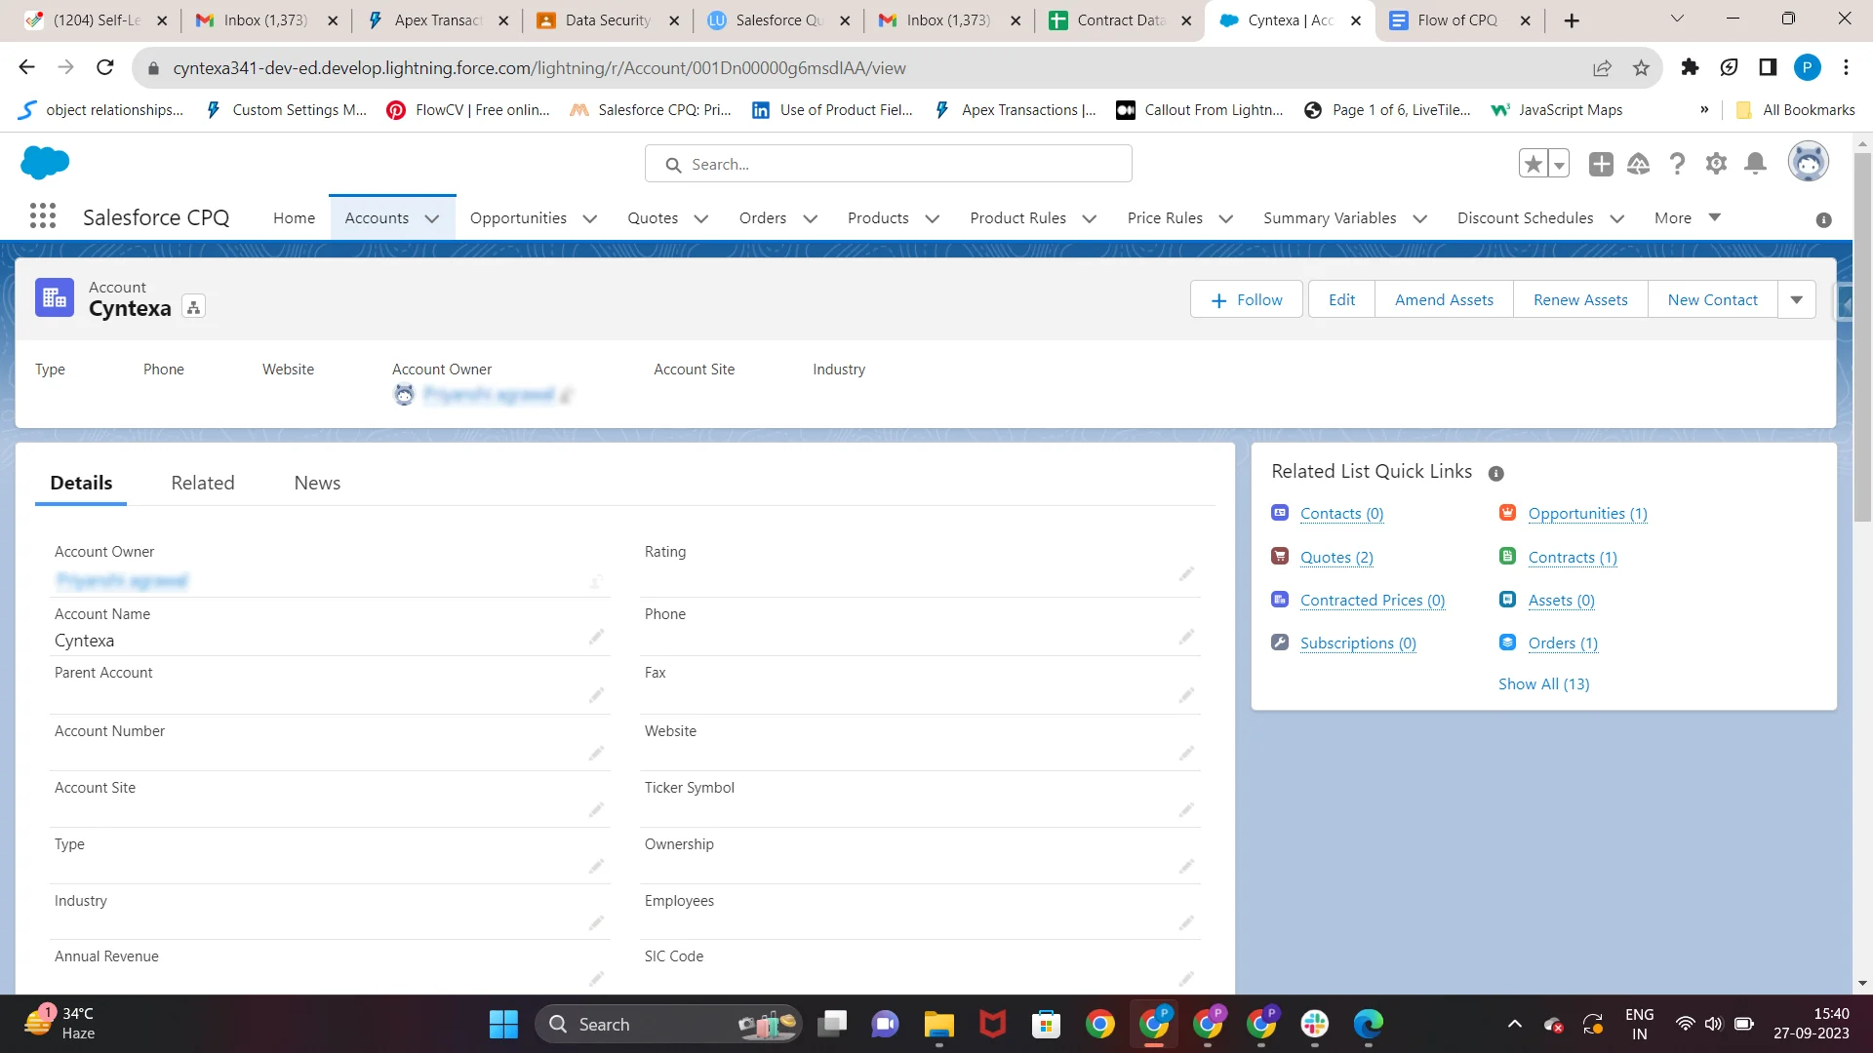Switch to the Related tab
1873x1053 pixels.
202,482
